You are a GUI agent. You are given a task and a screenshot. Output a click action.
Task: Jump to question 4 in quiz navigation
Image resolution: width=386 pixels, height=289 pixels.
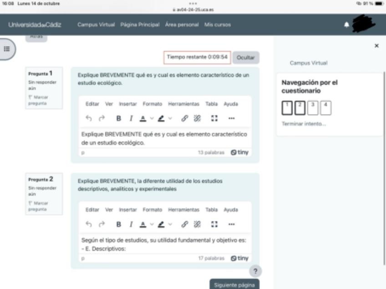pos(325,108)
